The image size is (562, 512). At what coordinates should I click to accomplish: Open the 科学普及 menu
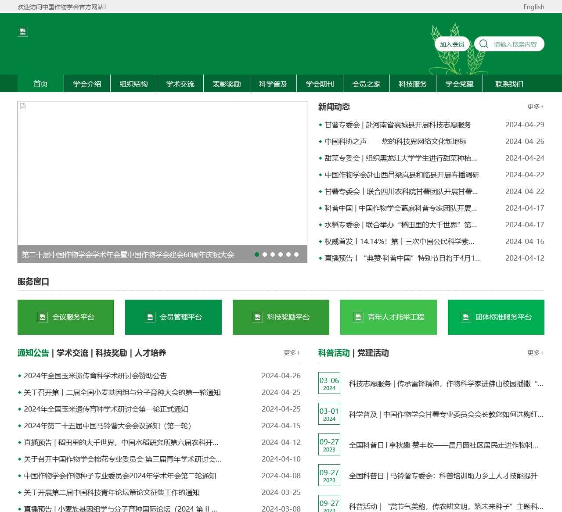point(273,83)
